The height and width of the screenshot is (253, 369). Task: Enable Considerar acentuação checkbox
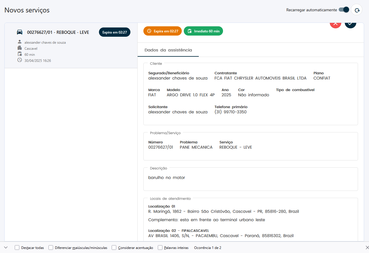click(114, 248)
